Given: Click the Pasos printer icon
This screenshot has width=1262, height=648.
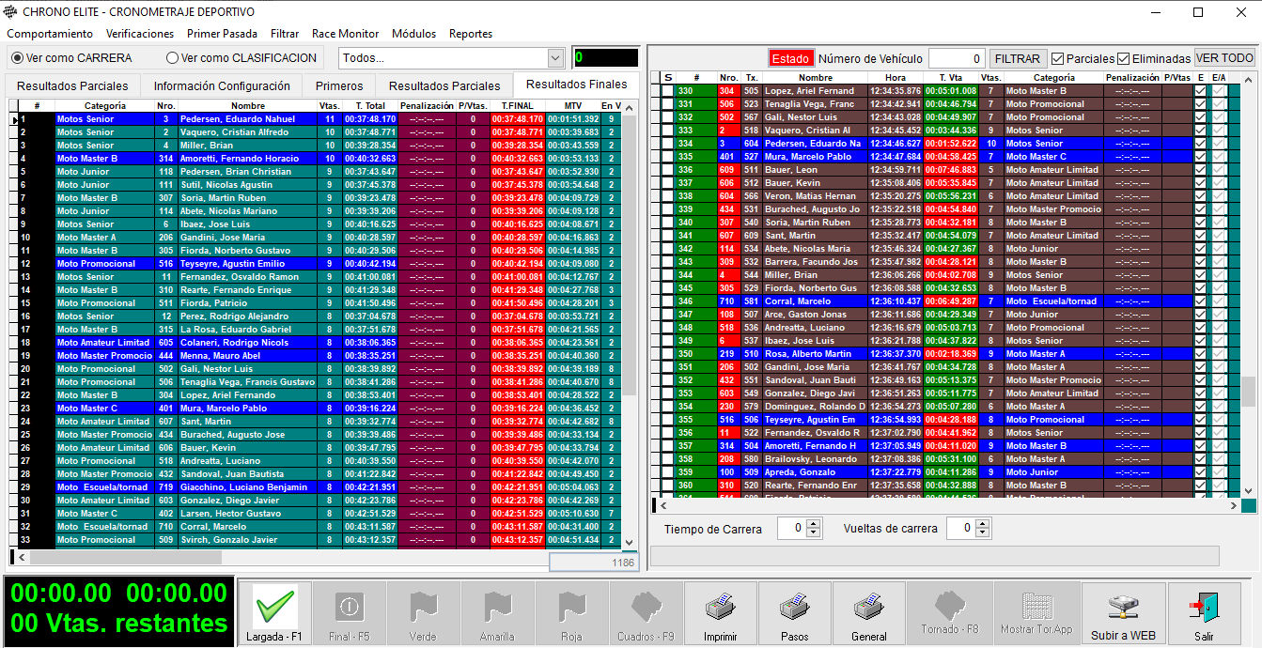Looking at the screenshot, I should tap(794, 608).
